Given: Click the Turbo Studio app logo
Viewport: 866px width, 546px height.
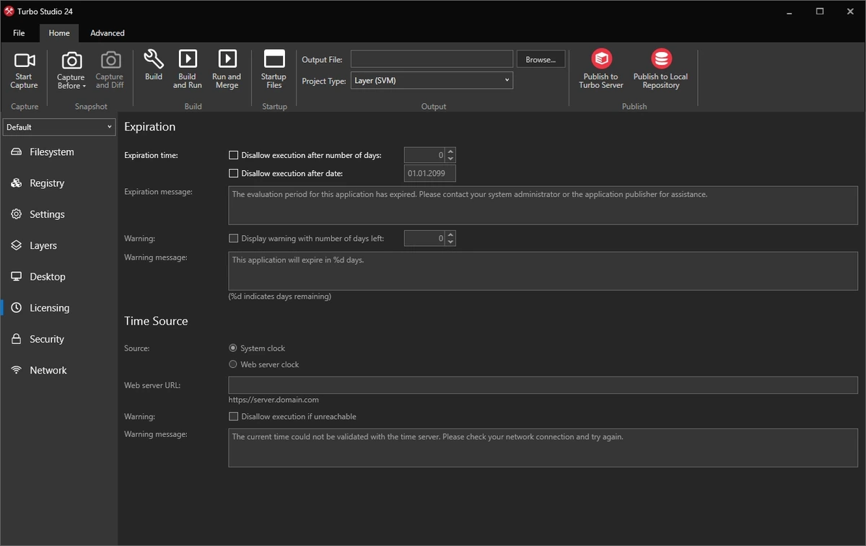Looking at the screenshot, I should [x=9, y=12].
